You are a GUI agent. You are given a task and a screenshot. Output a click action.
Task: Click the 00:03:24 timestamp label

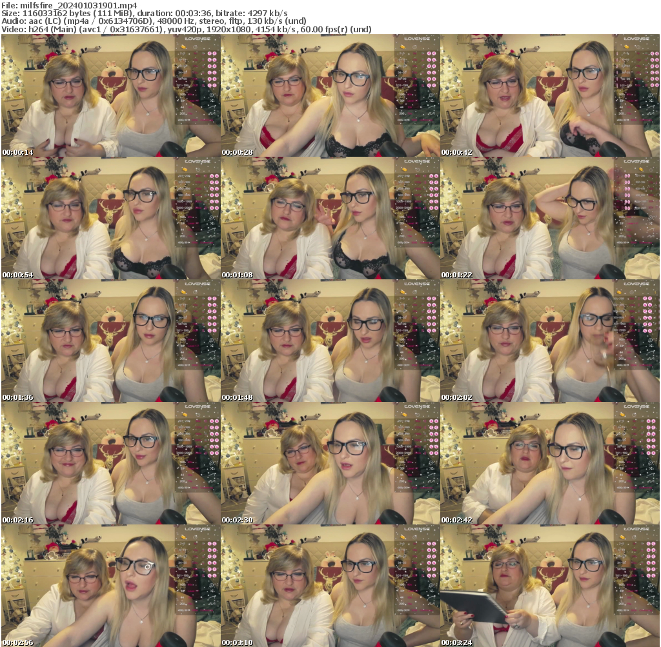click(x=456, y=642)
